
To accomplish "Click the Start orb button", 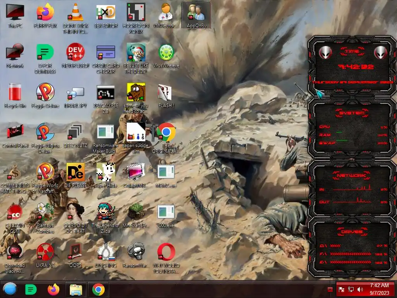I will 10,289.
